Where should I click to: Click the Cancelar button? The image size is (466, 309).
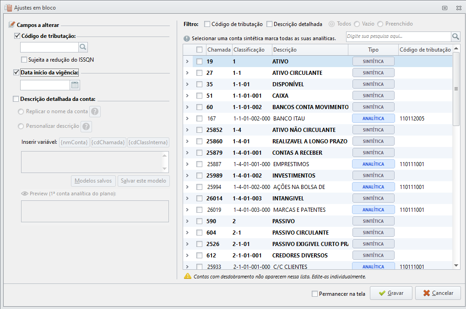438,293
